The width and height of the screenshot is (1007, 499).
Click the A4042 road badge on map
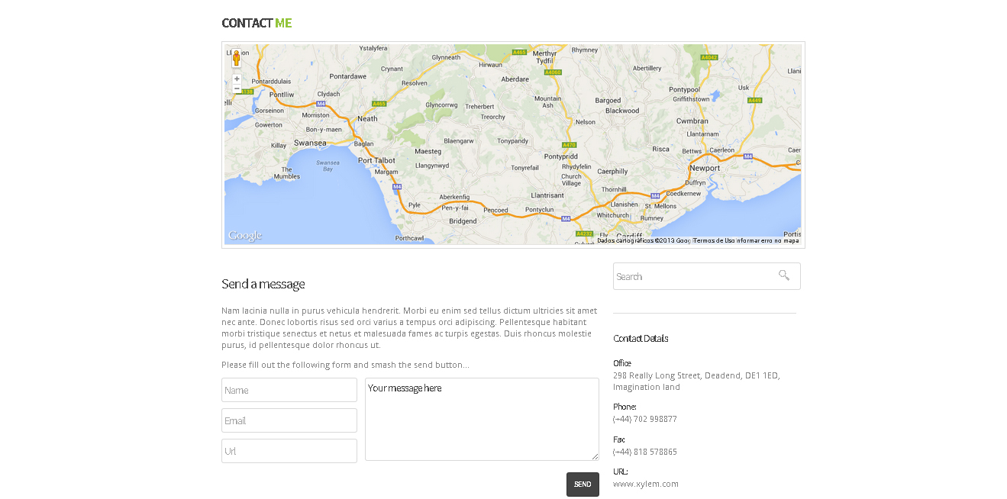(x=709, y=57)
